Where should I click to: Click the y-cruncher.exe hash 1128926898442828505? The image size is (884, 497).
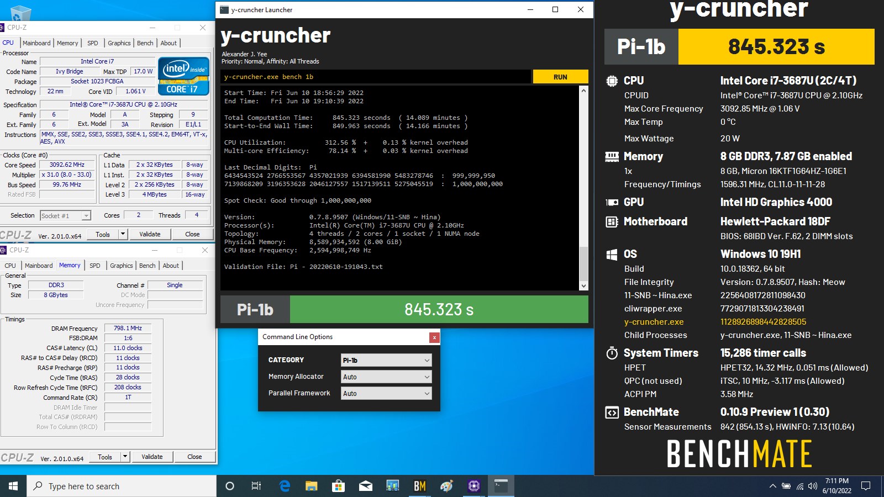pyautogui.click(x=763, y=322)
